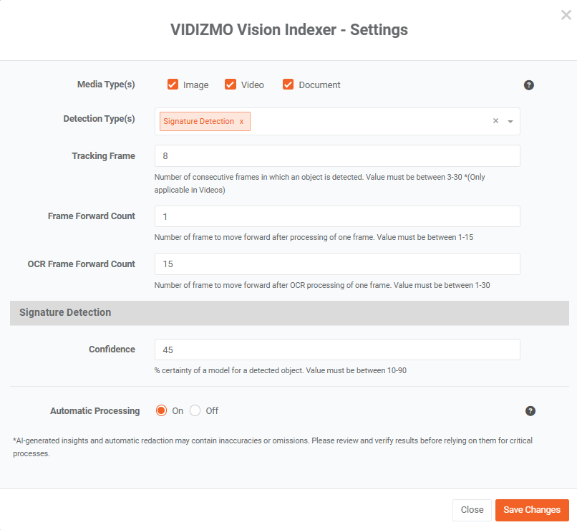The image size is (577, 530).
Task: Toggle the Video media type checkbox
Action: click(x=231, y=85)
